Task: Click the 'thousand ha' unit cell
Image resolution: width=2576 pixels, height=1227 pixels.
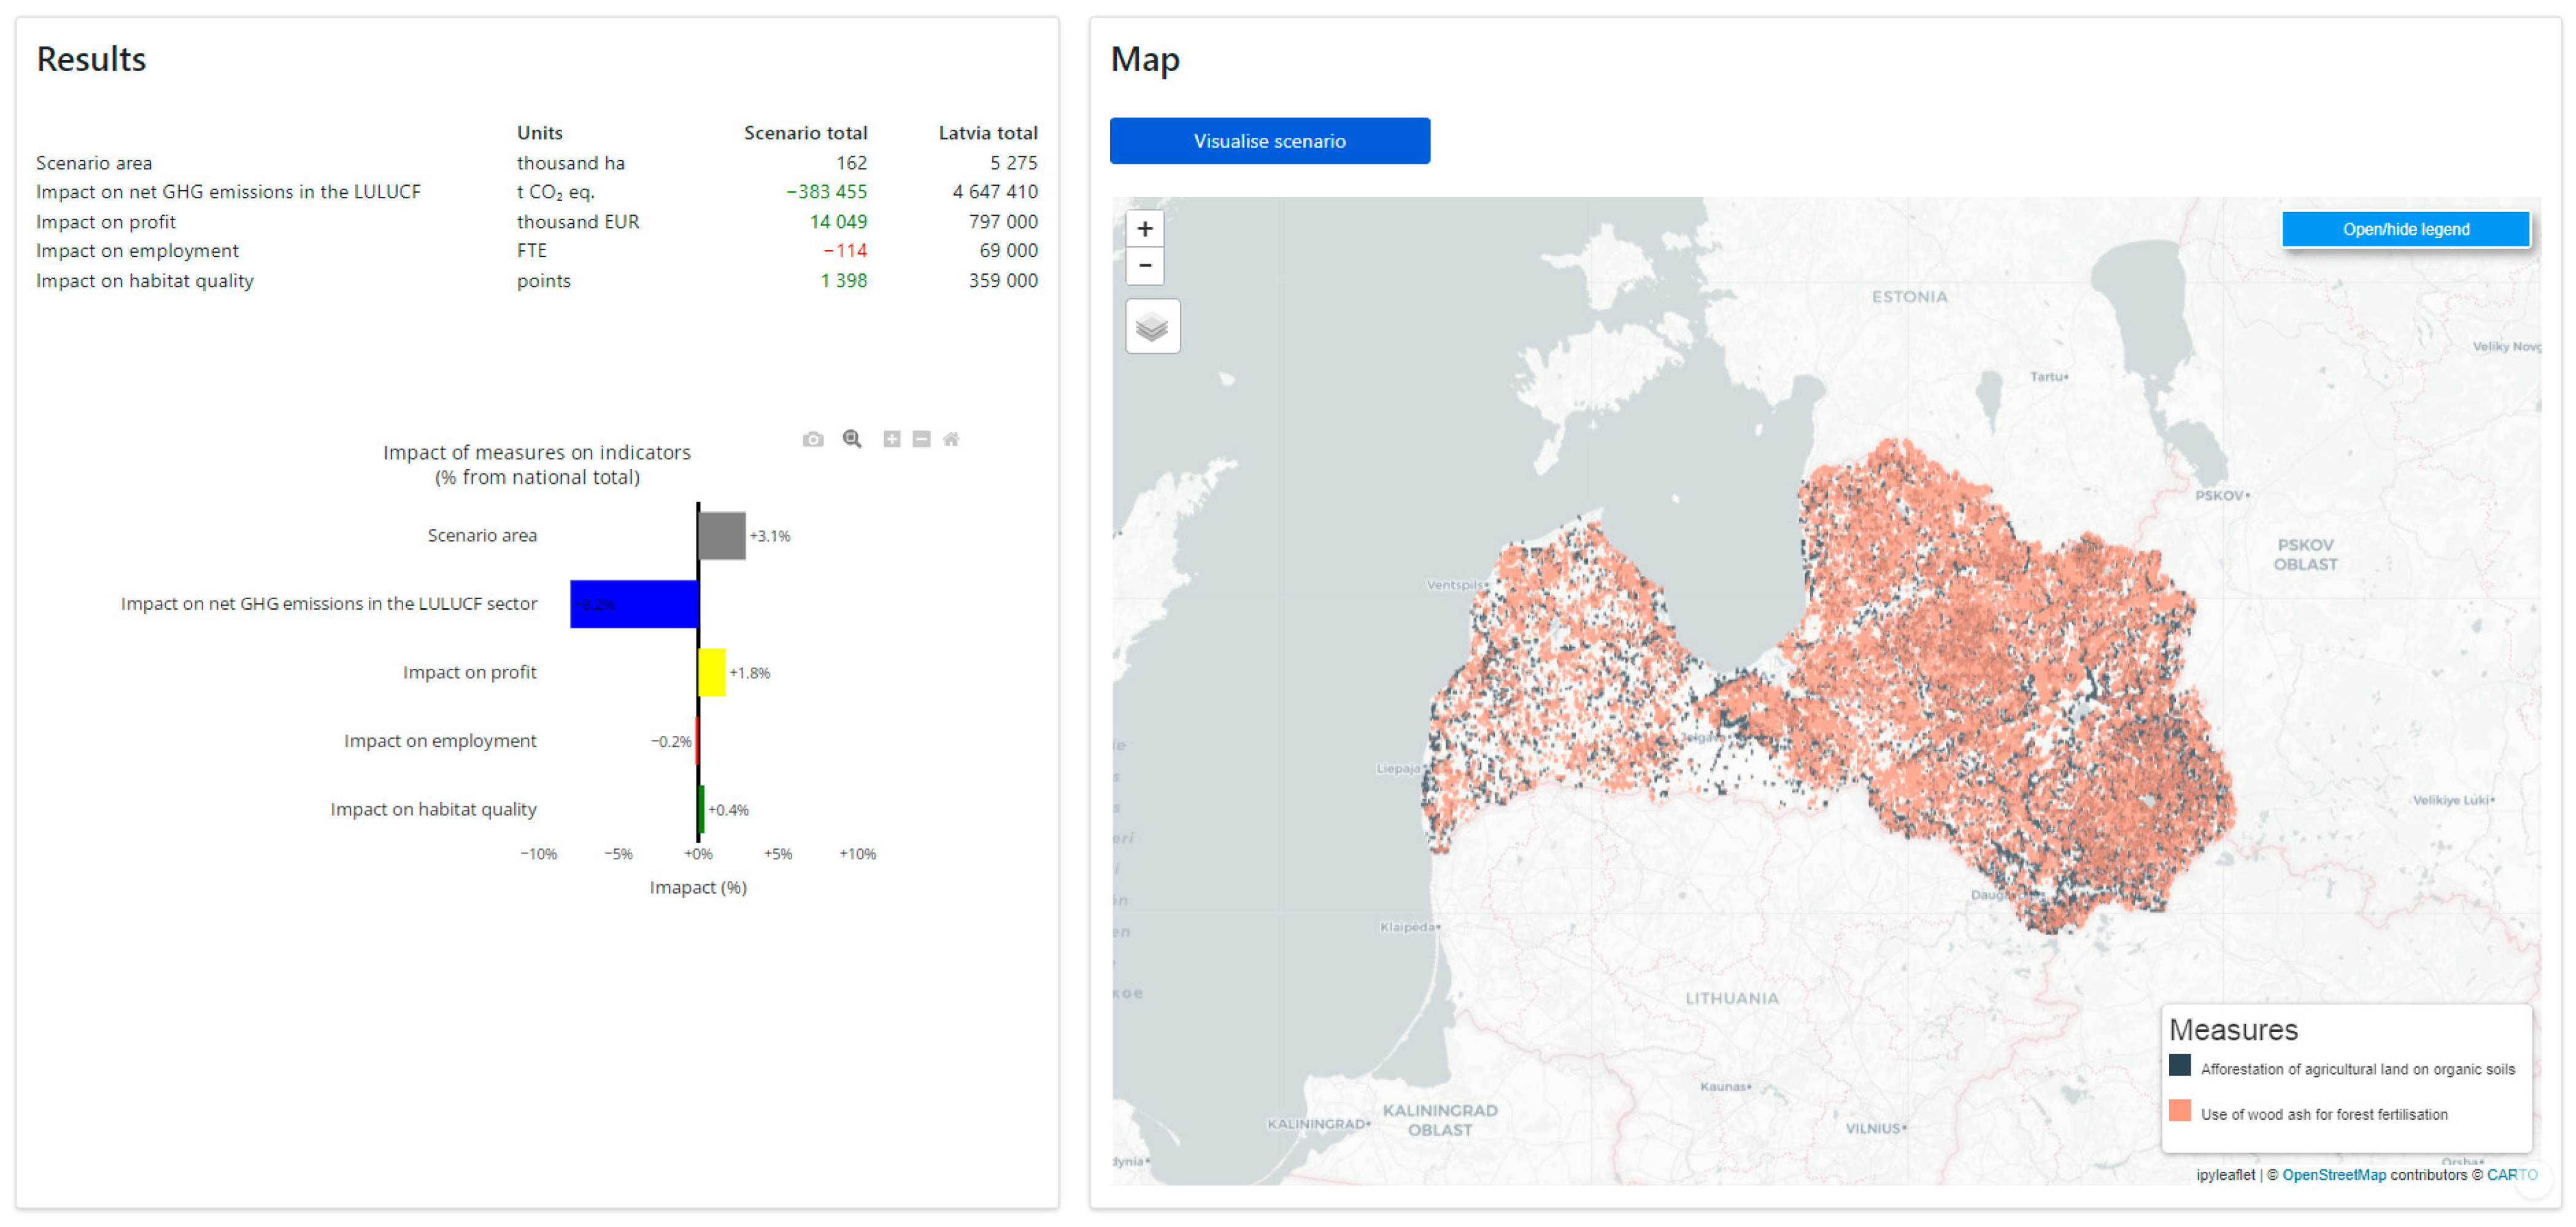Action: click(570, 163)
